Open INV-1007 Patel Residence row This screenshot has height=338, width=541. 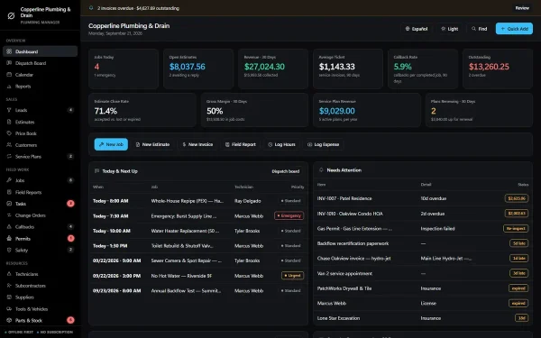coord(423,198)
